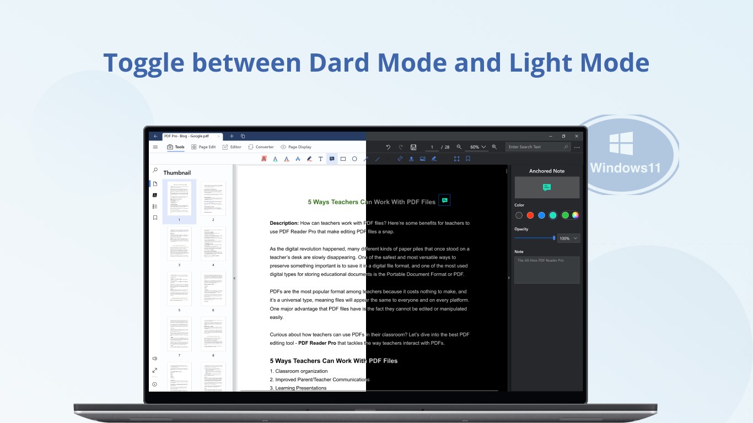Viewport: 753px width, 423px height.
Task: Click the search icon in search box
Action: [x=566, y=147]
